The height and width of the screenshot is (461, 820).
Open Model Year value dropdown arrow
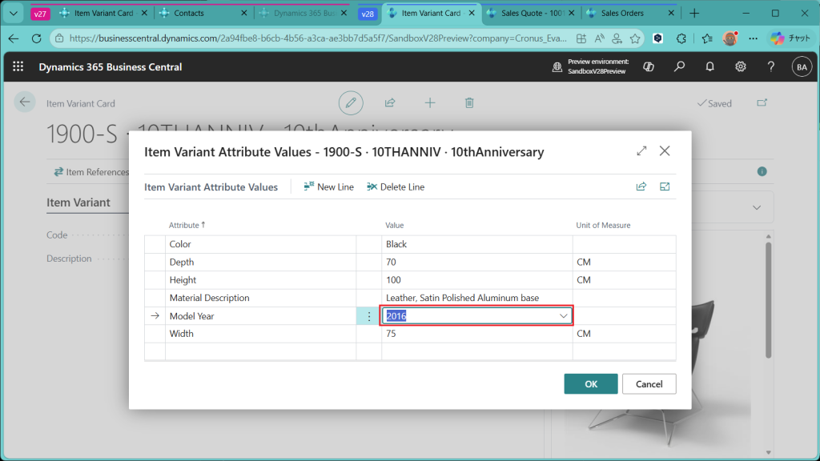(x=563, y=316)
